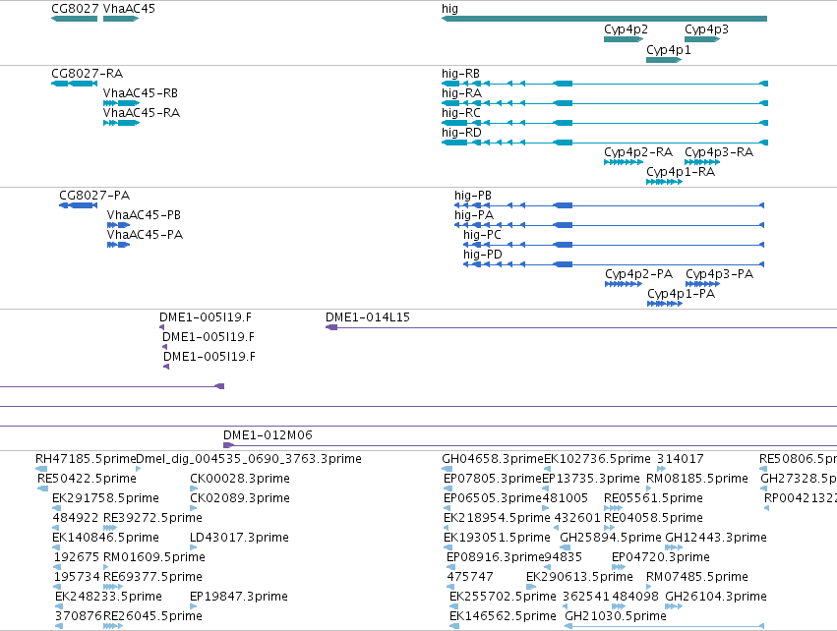The height and width of the screenshot is (631, 837).
Task: Click the hig-PB protein label
Action: [473, 196]
